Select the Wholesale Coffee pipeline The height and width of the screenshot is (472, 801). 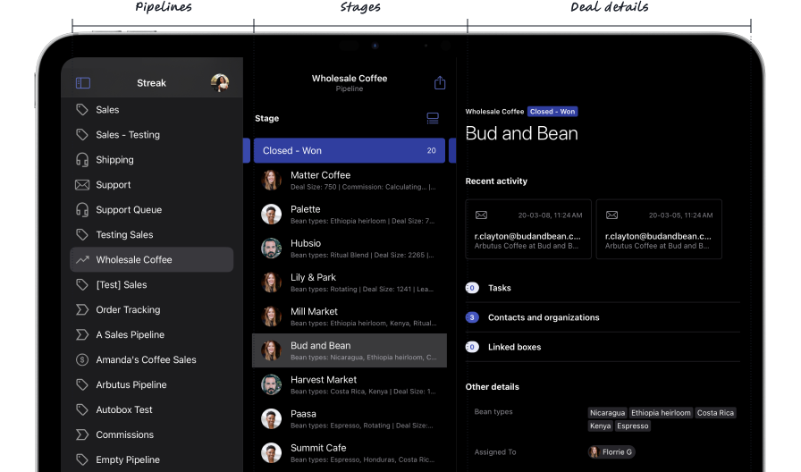[151, 259]
